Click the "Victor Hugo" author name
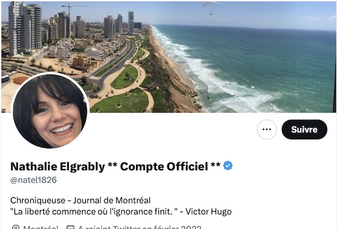Image resolution: width=337 pixels, height=229 pixels. click(208, 212)
